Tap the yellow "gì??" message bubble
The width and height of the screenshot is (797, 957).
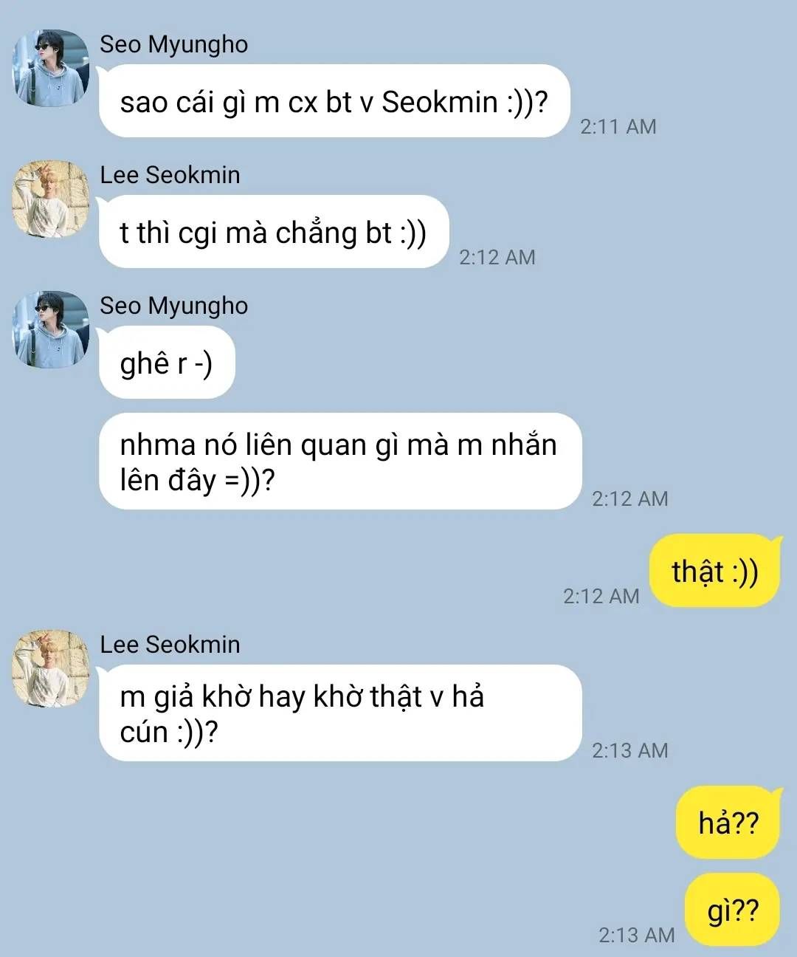coord(732,910)
